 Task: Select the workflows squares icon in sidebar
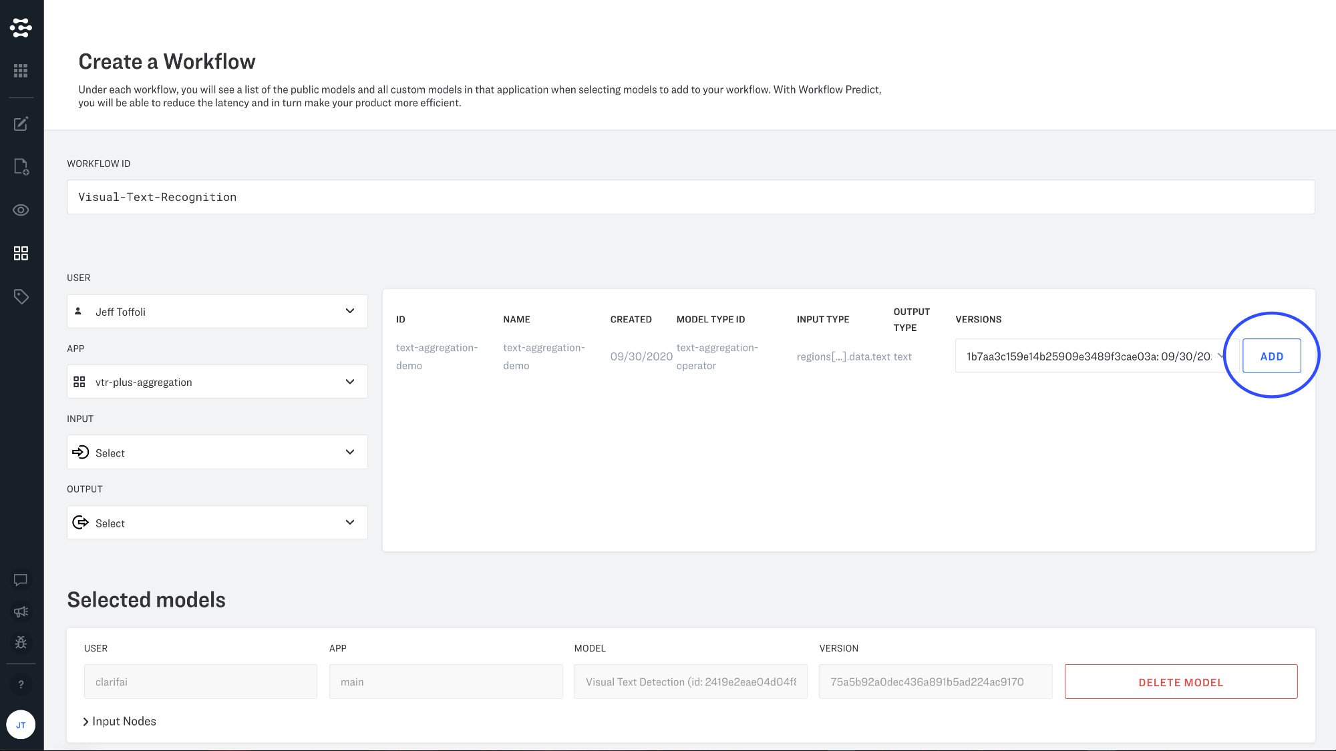tap(21, 253)
